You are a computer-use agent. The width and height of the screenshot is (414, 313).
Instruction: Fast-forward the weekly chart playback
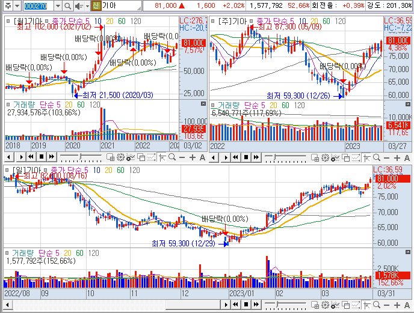click(256, 157)
